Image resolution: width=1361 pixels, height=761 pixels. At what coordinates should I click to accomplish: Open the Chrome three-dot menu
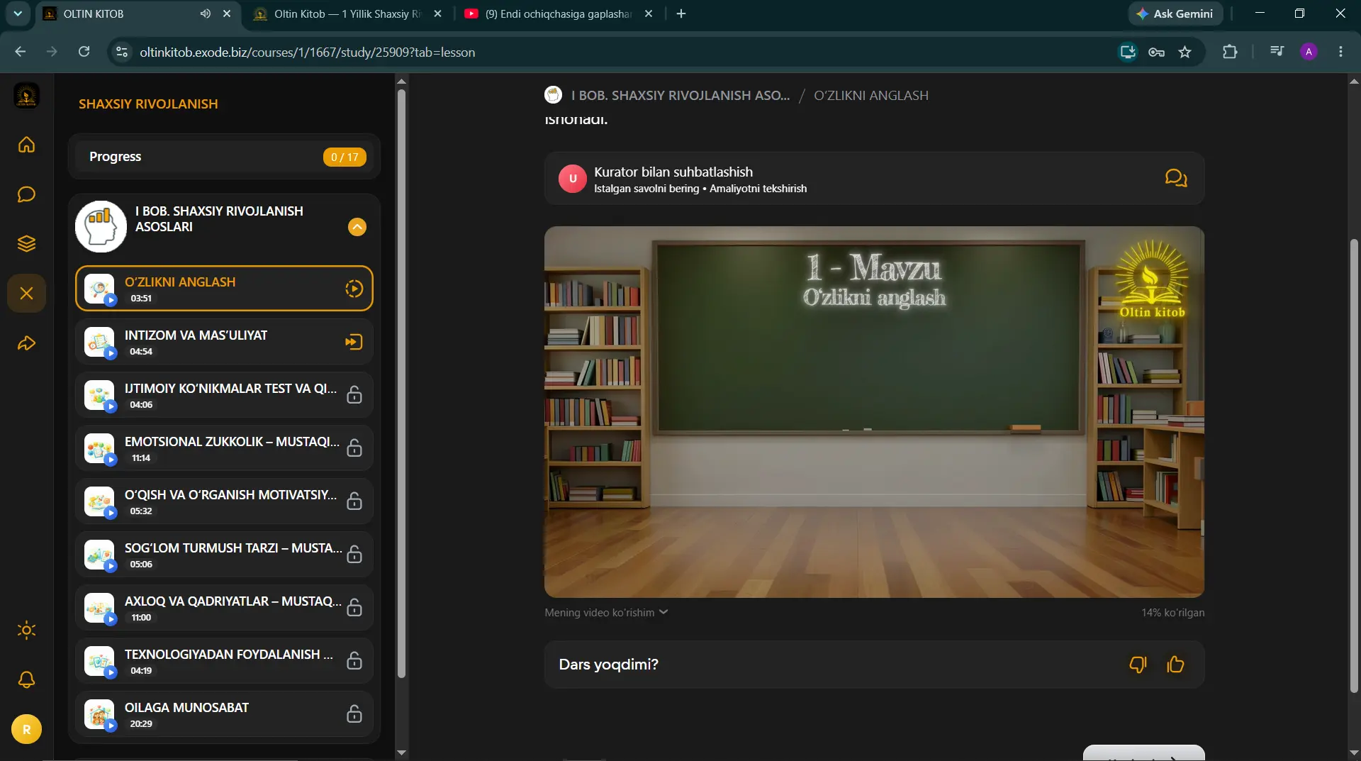coord(1340,52)
